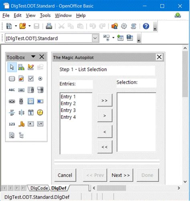
Task: Pick the Date Field calendar tool
Action: (31, 112)
